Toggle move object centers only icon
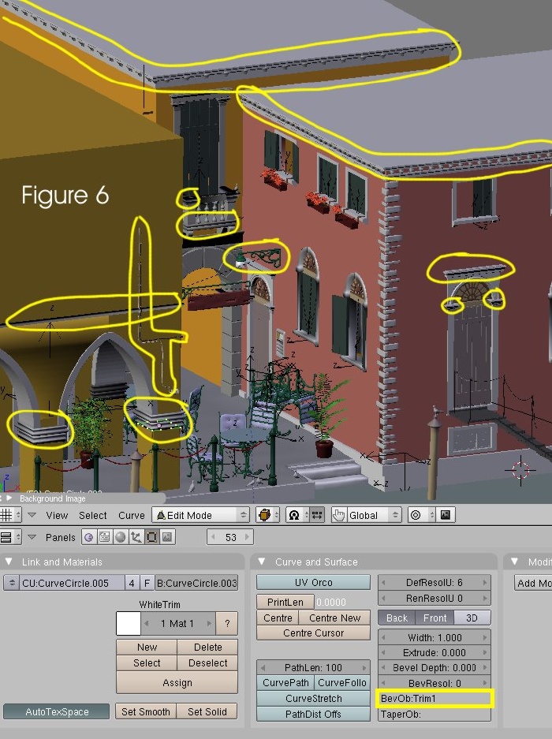Image resolution: width=552 pixels, height=739 pixels. tap(317, 515)
